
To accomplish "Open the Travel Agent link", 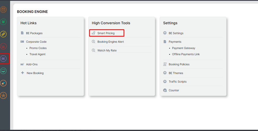I will click(37, 54).
